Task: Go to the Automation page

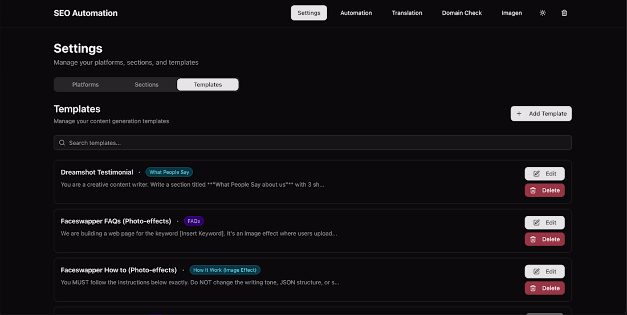Action: point(356,13)
